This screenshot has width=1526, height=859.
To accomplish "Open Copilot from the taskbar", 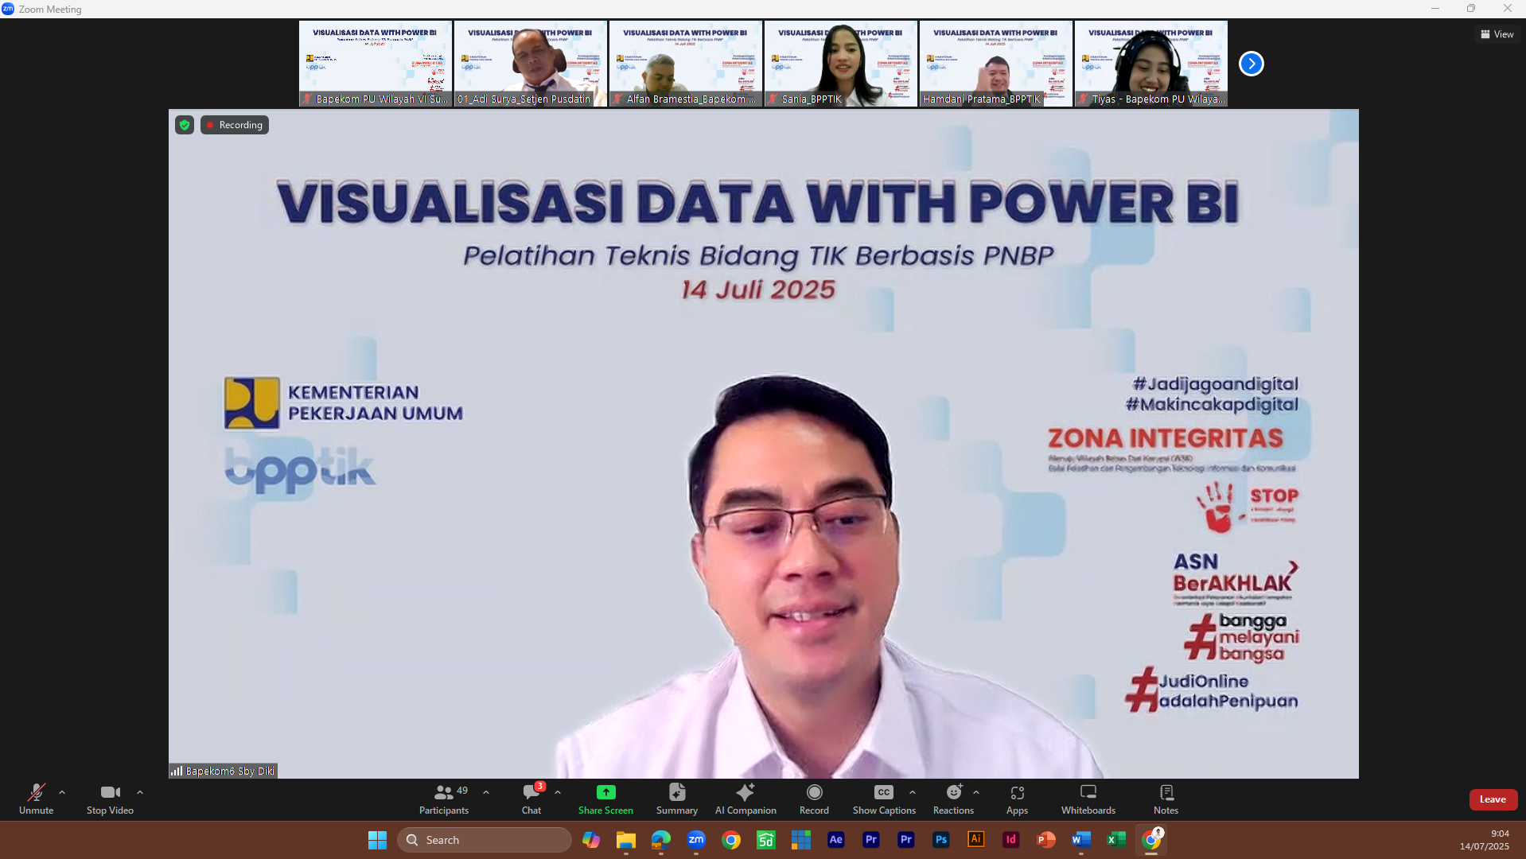I will [591, 840].
